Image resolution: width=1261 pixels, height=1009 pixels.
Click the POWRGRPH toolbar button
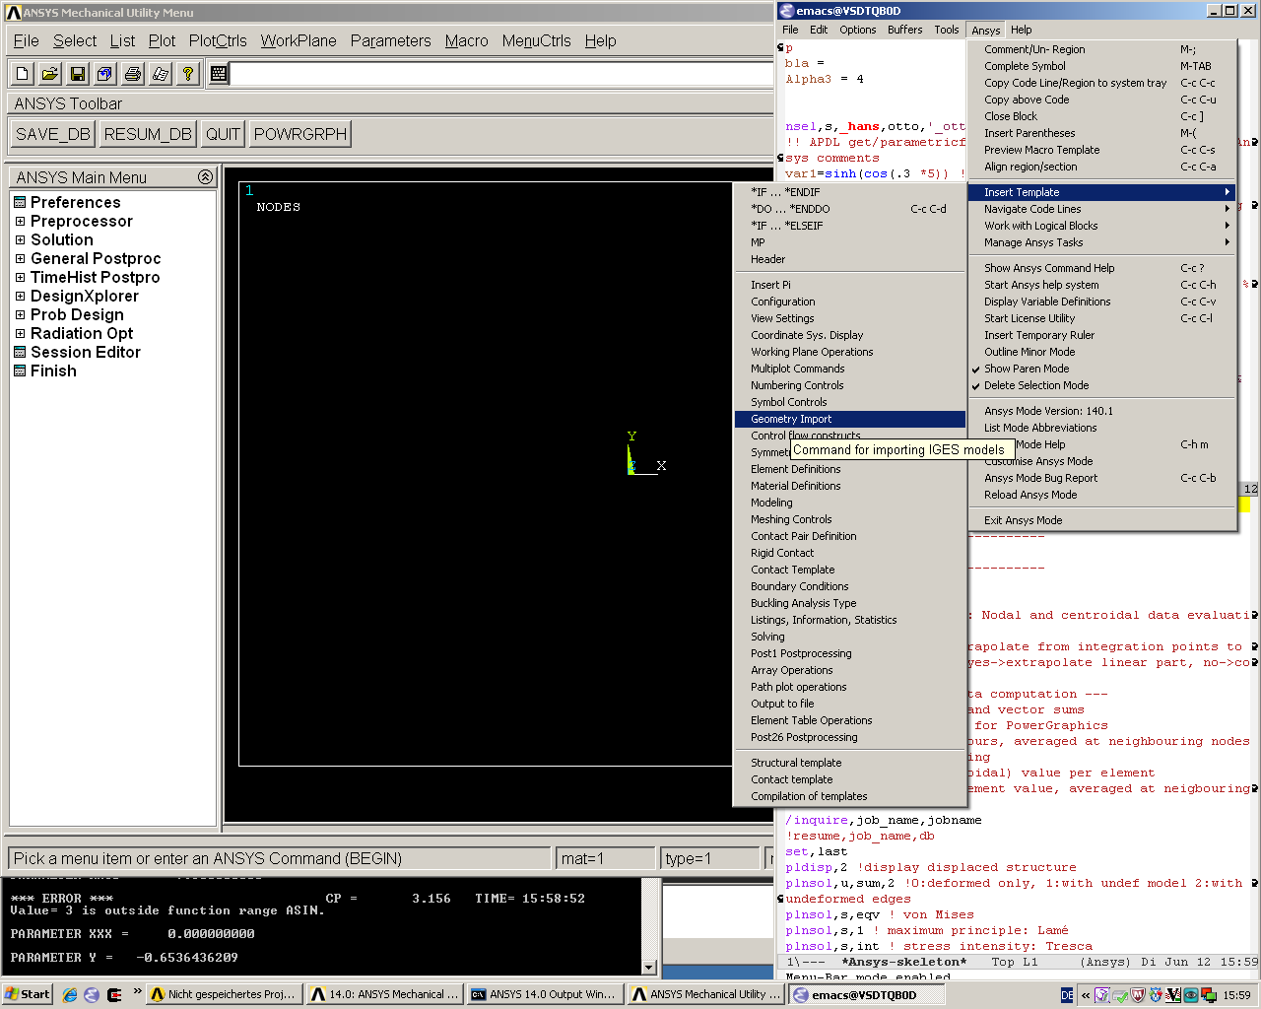(x=300, y=134)
